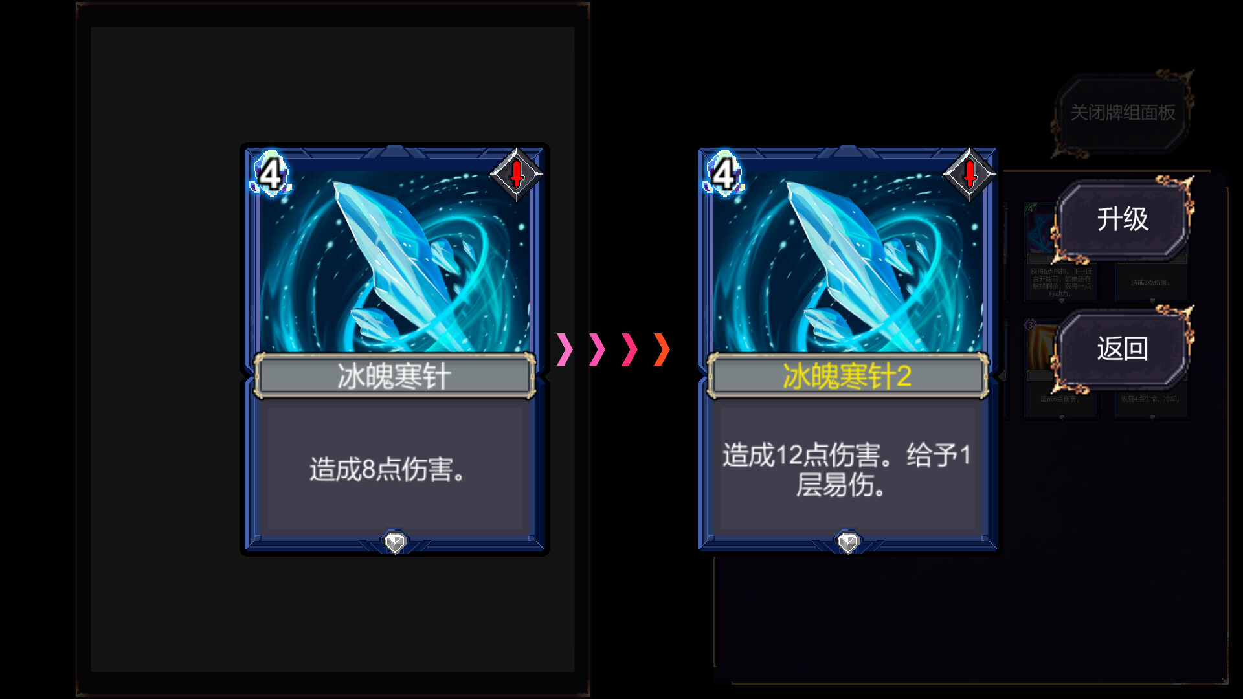Click the 造成8点伤害 description text
This screenshot has height=699, width=1243.
[x=387, y=469]
